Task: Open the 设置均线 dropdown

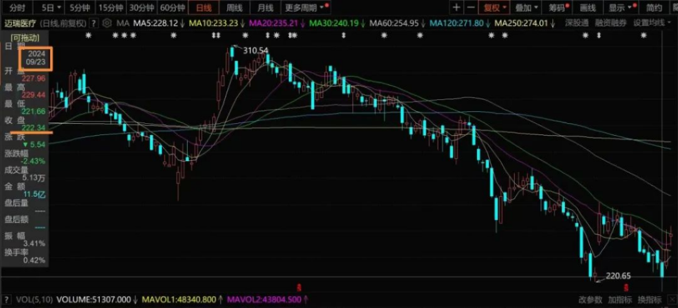Action: (652, 23)
